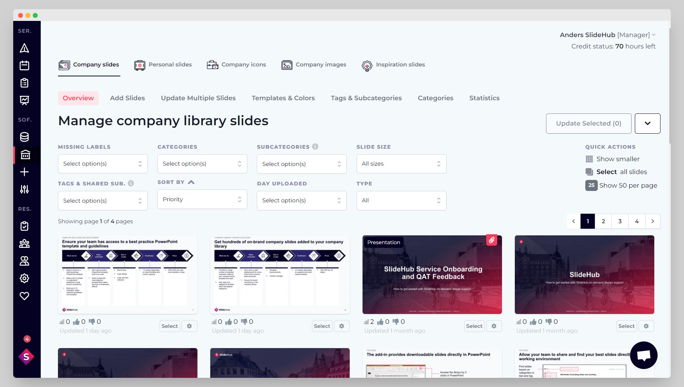Open the Statistics tab

tap(484, 98)
